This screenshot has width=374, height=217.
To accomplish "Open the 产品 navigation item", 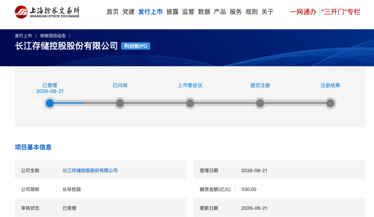I will click(x=220, y=12).
